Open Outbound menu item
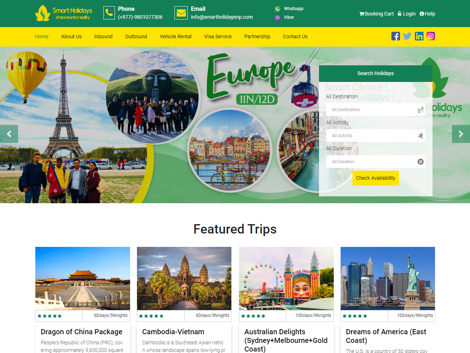This screenshot has width=470, height=353. pyautogui.click(x=136, y=36)
